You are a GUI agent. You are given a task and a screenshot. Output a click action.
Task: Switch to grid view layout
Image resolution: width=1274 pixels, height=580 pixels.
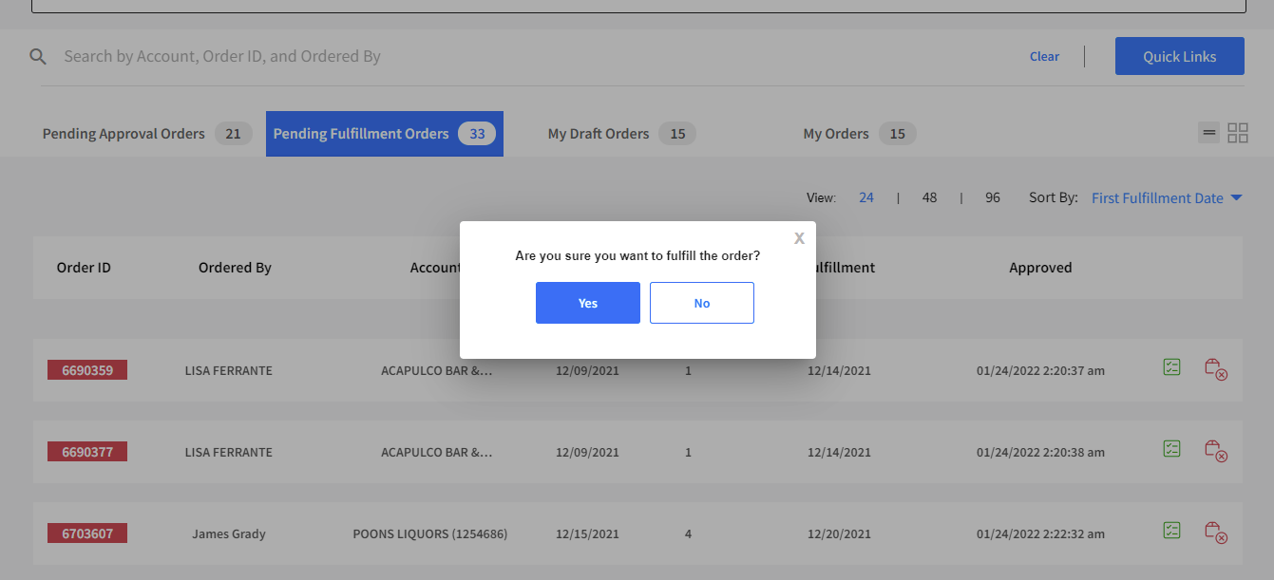(x=1238, y=133)
